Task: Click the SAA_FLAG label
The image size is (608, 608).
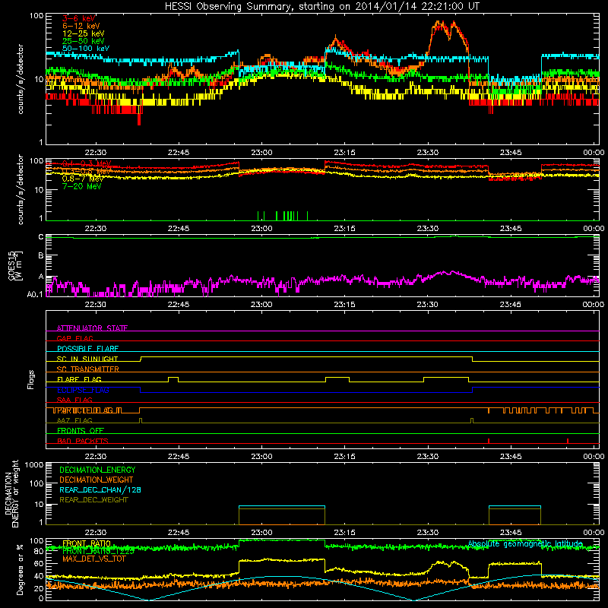Action: [x=74, y=400]
